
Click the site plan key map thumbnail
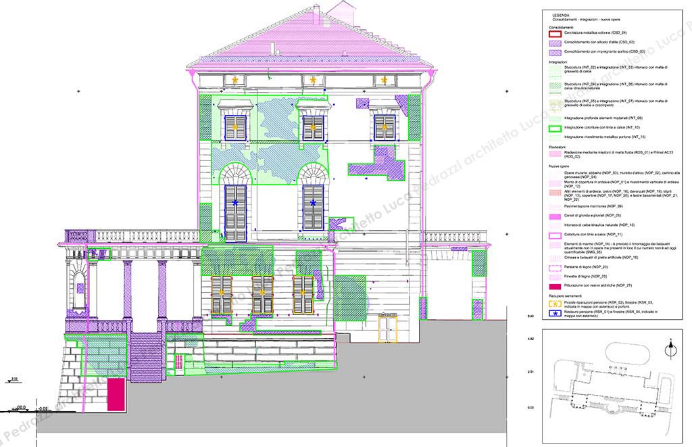coord(612,384)
